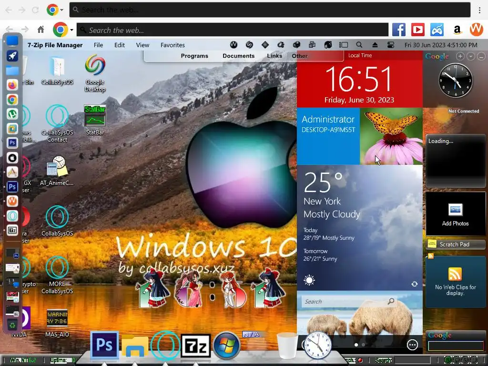Open browser three-dot menu at top right
This screenshot has height=366, width=488.
479,10
